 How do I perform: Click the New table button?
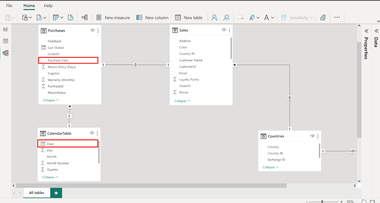coord(189,18)
